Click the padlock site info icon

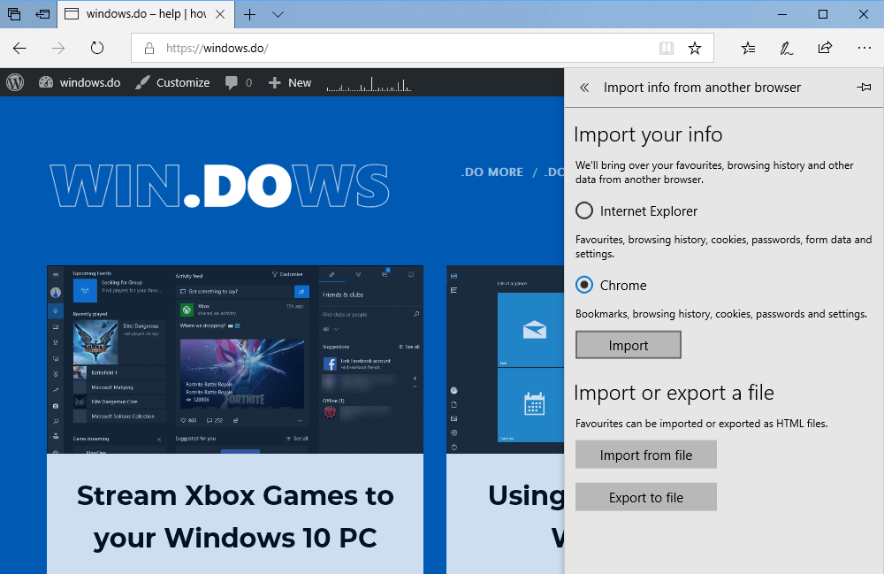tap(149, 49)
